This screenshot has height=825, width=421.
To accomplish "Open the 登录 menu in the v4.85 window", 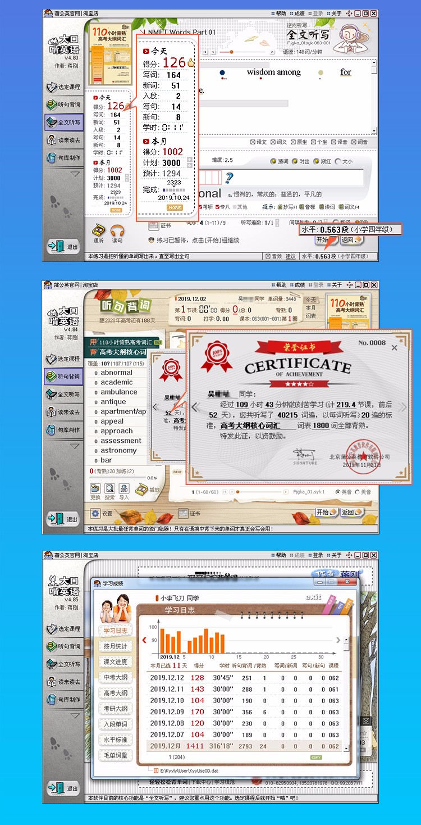I will click(x=315, y=555).
